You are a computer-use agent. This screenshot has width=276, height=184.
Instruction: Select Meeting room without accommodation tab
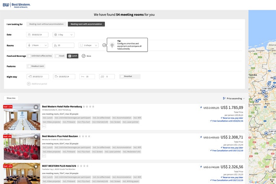pyautogui.click(x=46, y=24)
